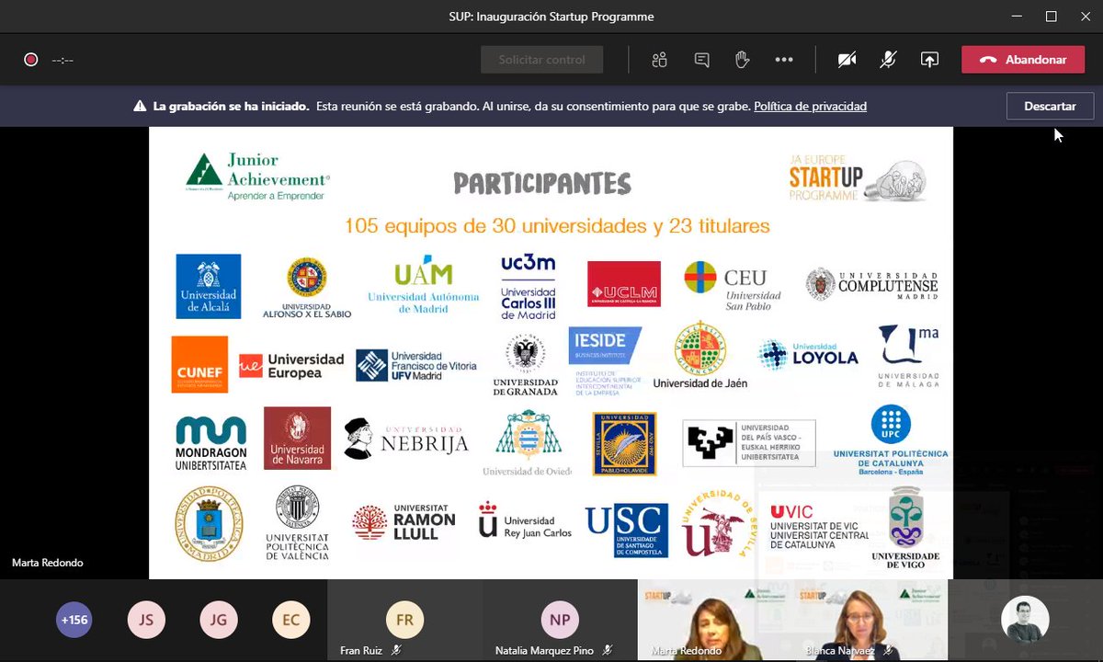Click the Universidad Rey Juan Carlos logo

[x=525, y=520]
